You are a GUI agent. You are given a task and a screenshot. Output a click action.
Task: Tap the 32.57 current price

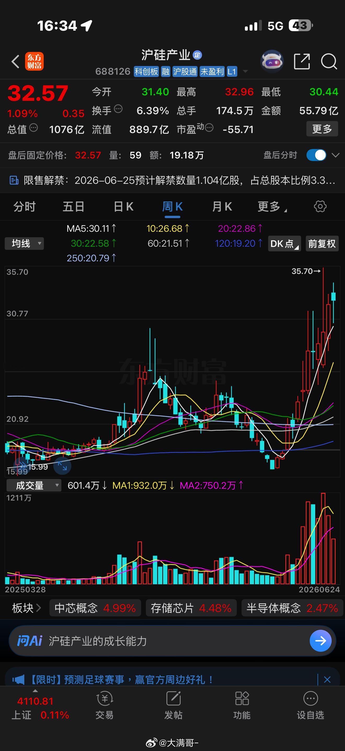(38, 93)
